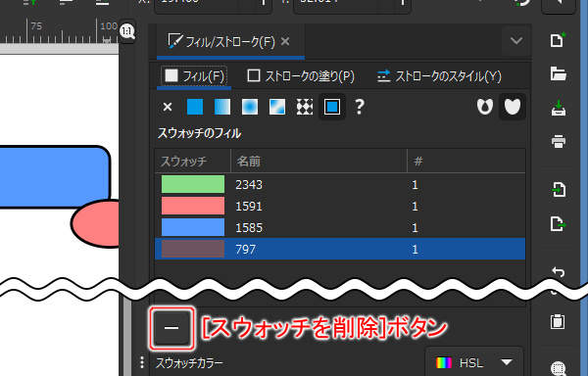This screenshot has height=376, width=588.
Task: Select the green swatch 2343
Action: tap(193, 184)
